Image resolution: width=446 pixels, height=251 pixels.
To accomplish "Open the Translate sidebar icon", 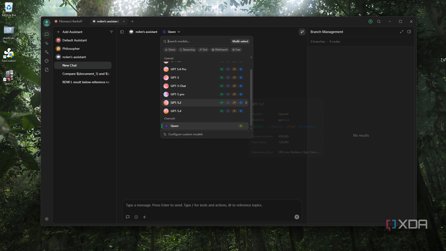I will pos(47,52).
